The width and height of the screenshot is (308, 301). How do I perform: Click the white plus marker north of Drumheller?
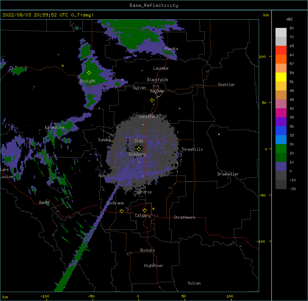[219, 134]
